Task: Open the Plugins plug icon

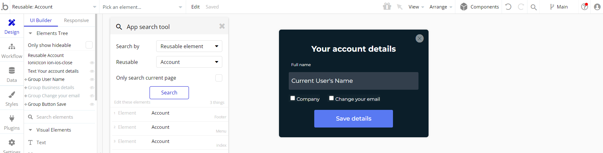Action: coord(12,118)
